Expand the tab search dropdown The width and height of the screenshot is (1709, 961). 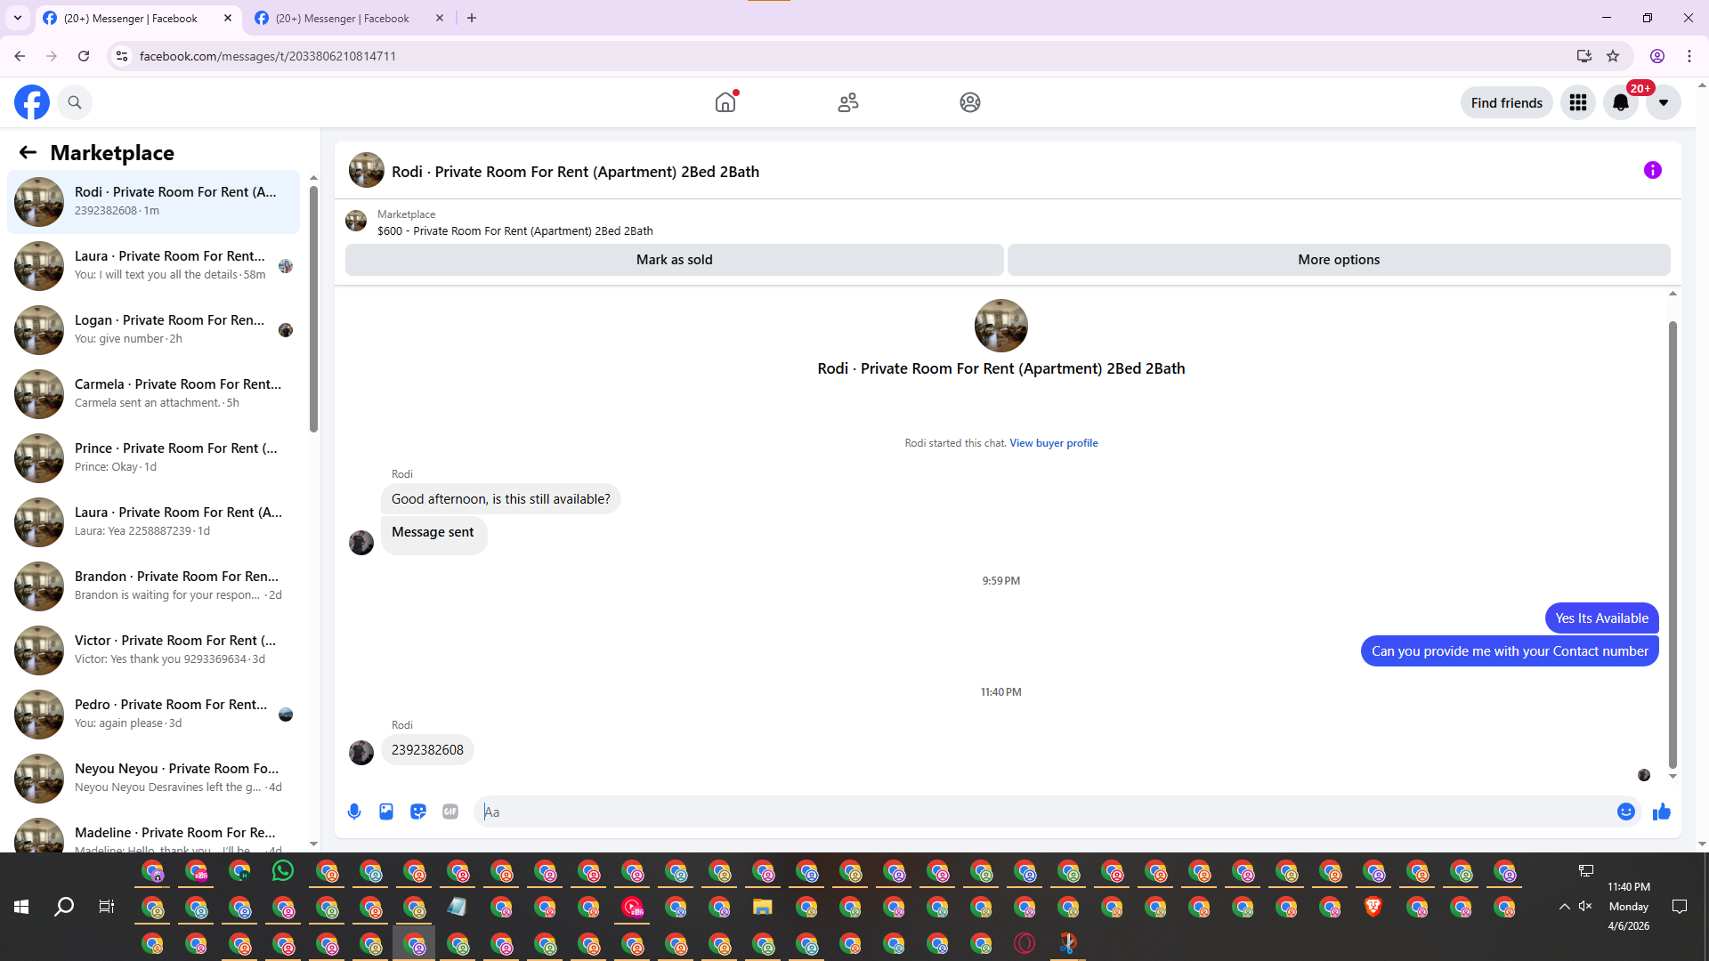(18, 18)
